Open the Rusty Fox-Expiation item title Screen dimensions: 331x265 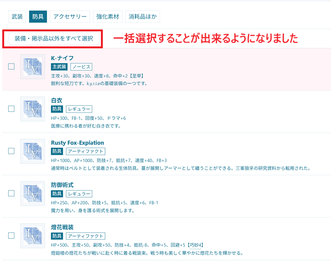78,143
